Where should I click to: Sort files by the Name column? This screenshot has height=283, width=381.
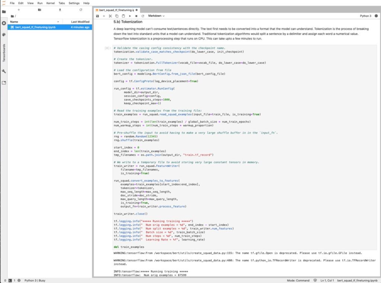pos(14,22)
